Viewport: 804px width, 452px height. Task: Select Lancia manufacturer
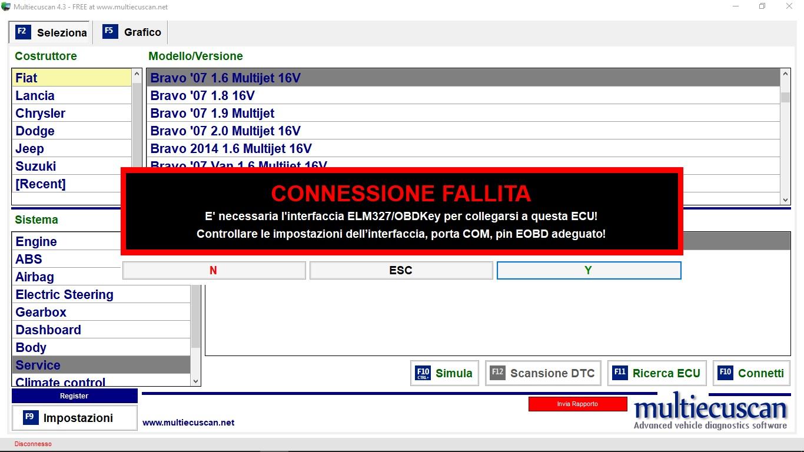coord(72,95)
